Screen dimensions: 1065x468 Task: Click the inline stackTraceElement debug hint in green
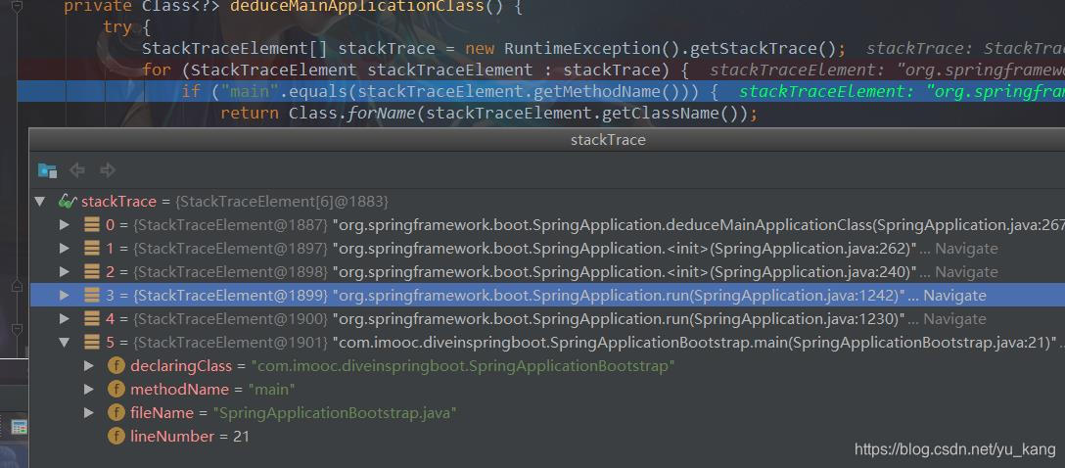(902, 92)
